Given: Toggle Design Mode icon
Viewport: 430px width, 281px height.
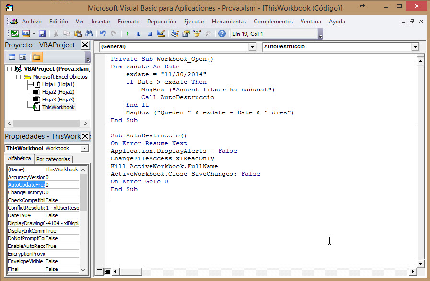Looking at the screenshot, I should (x=161, y=34).
